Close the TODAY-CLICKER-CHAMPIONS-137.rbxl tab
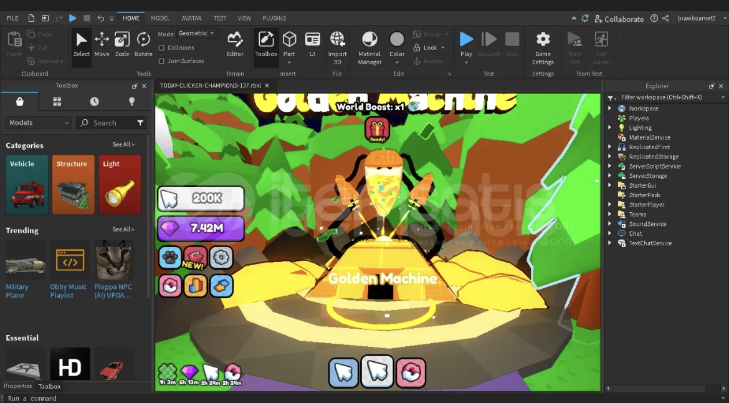The image size is (729, 403). (267, 85)
